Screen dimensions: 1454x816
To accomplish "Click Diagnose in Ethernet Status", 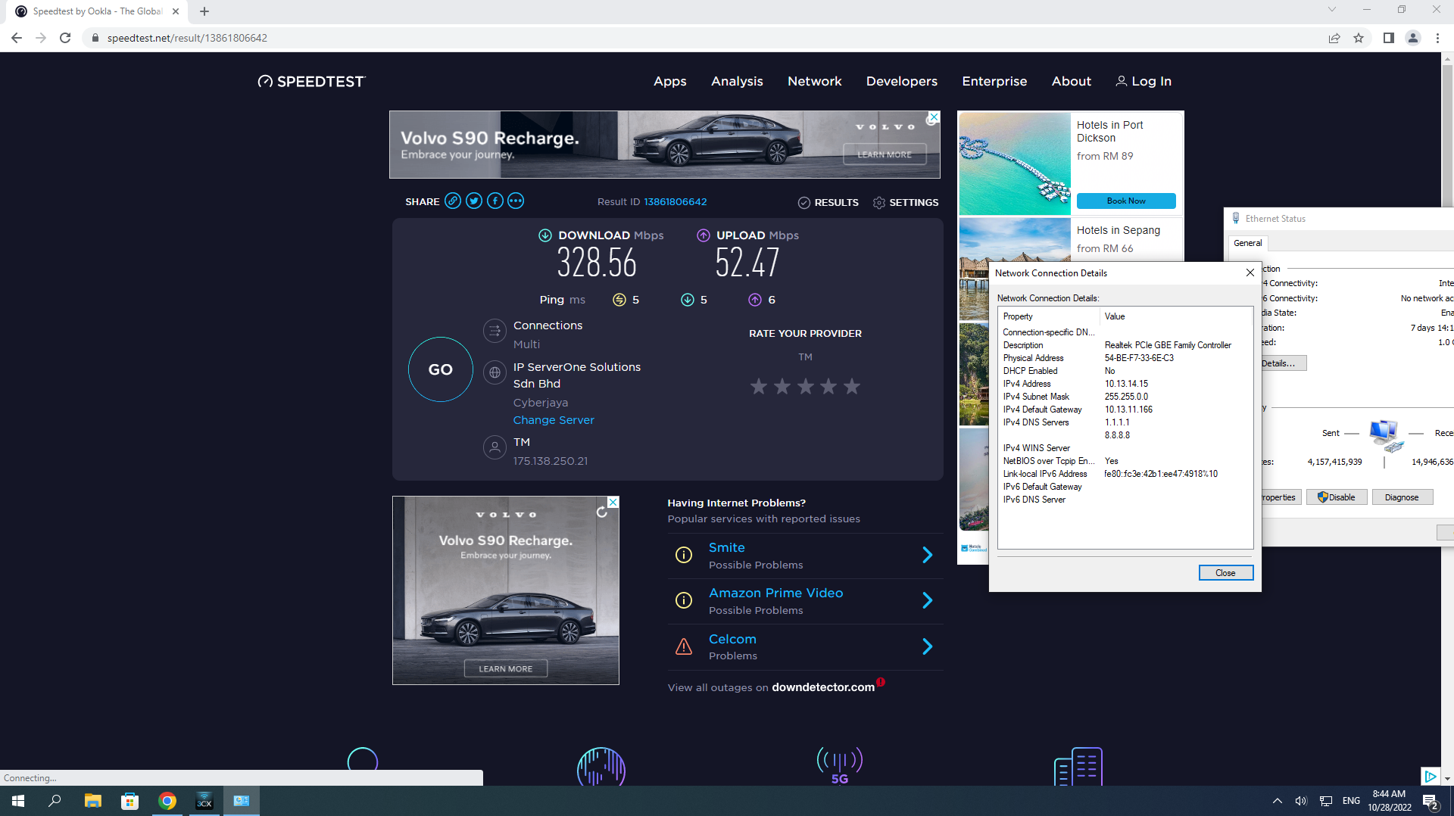I will tap(1402, 497).
